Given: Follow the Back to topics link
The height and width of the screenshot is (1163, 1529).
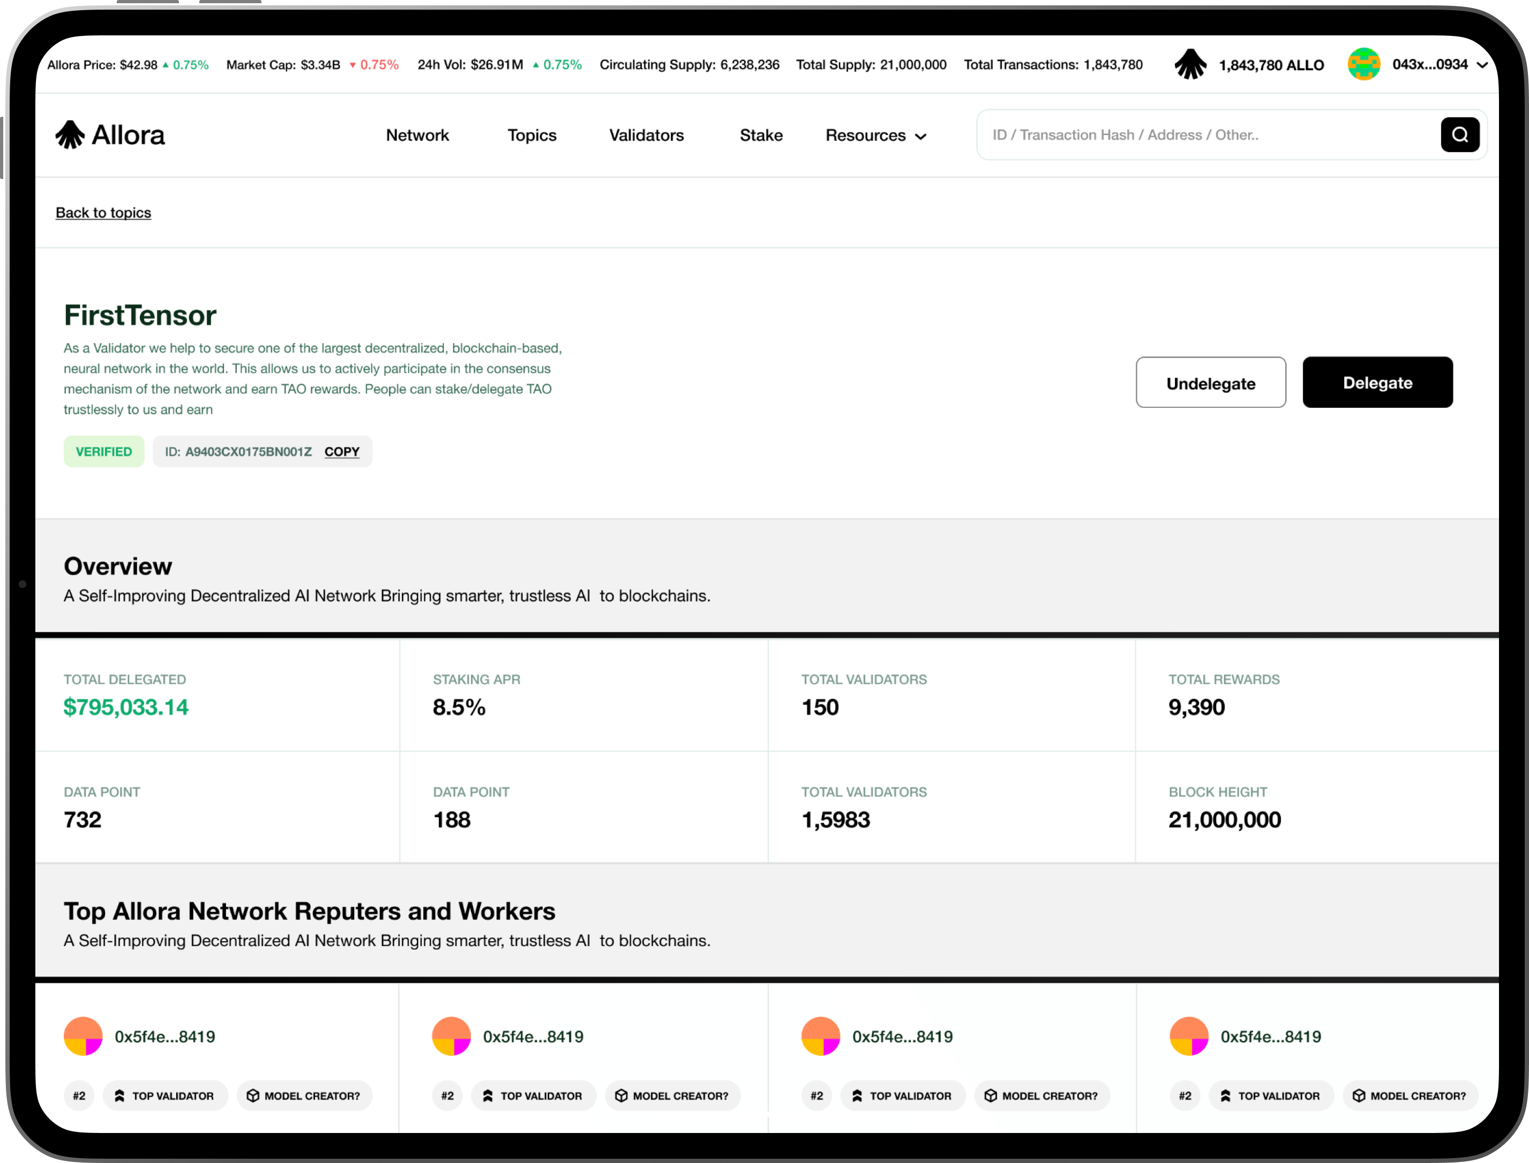Looking at the screenshot, I should click(103, 213).
